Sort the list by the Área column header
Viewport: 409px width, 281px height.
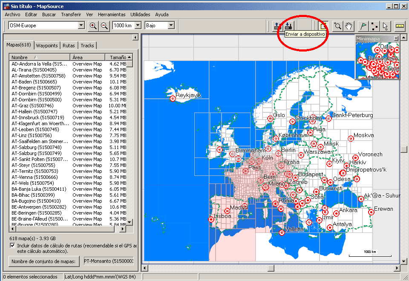click(x=88, y=57)
